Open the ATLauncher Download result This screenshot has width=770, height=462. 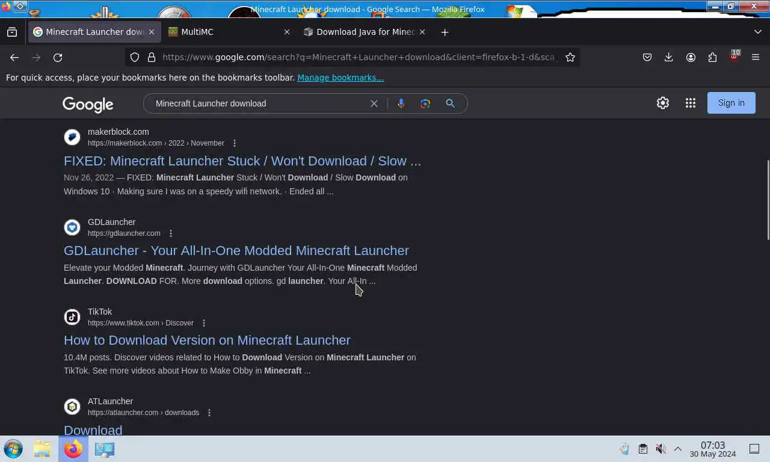[x=93, y=430]
